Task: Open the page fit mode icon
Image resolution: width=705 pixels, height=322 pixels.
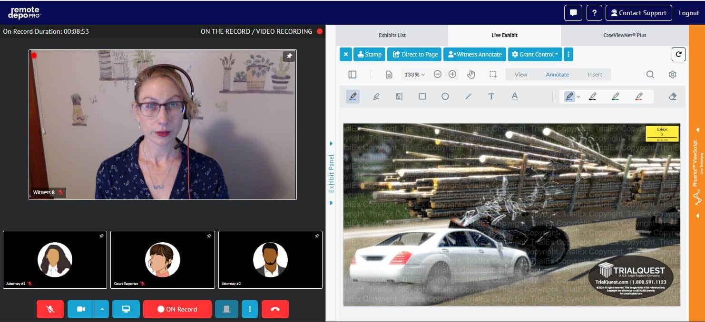Action: pos(389,75)
